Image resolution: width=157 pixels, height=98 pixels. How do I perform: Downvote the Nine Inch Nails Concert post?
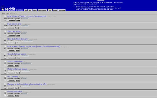coord(5,43)
